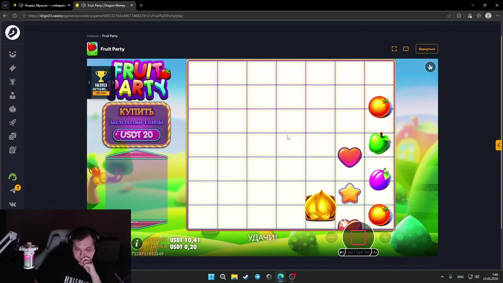Open the live dealer person icon
The width and height of the screenshot is (503, 283).
[13, 96]
